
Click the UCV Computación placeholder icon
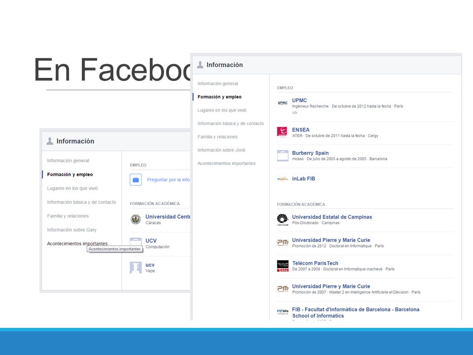pos(136,242)
